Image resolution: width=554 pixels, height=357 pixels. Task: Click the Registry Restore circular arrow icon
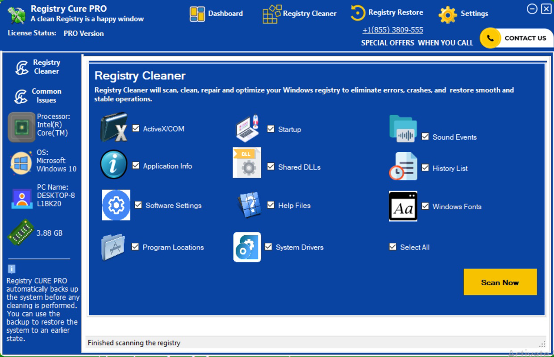tap(358, 13)
